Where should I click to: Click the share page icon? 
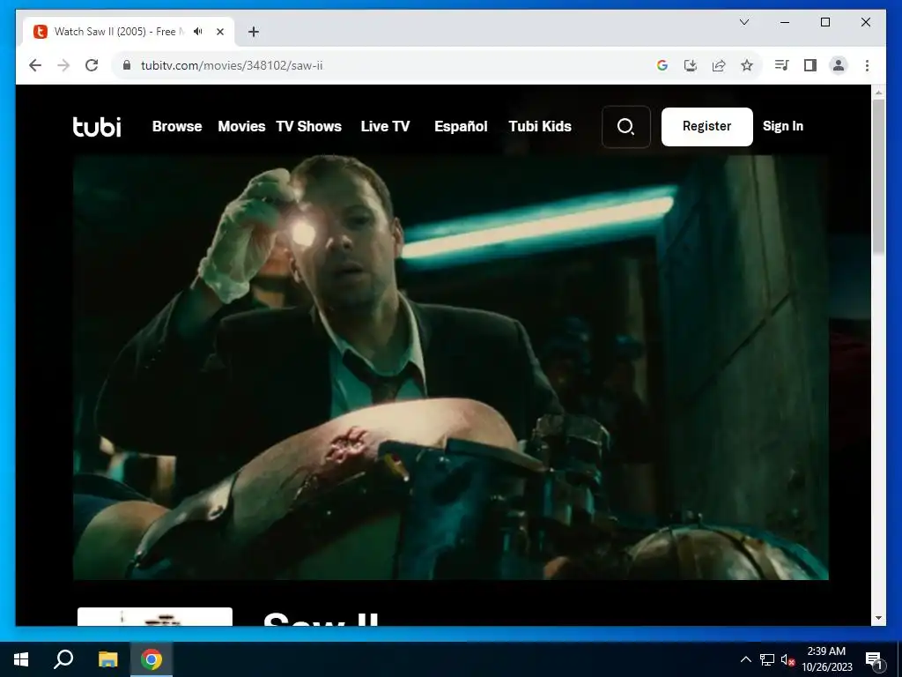tap(719, 65)
